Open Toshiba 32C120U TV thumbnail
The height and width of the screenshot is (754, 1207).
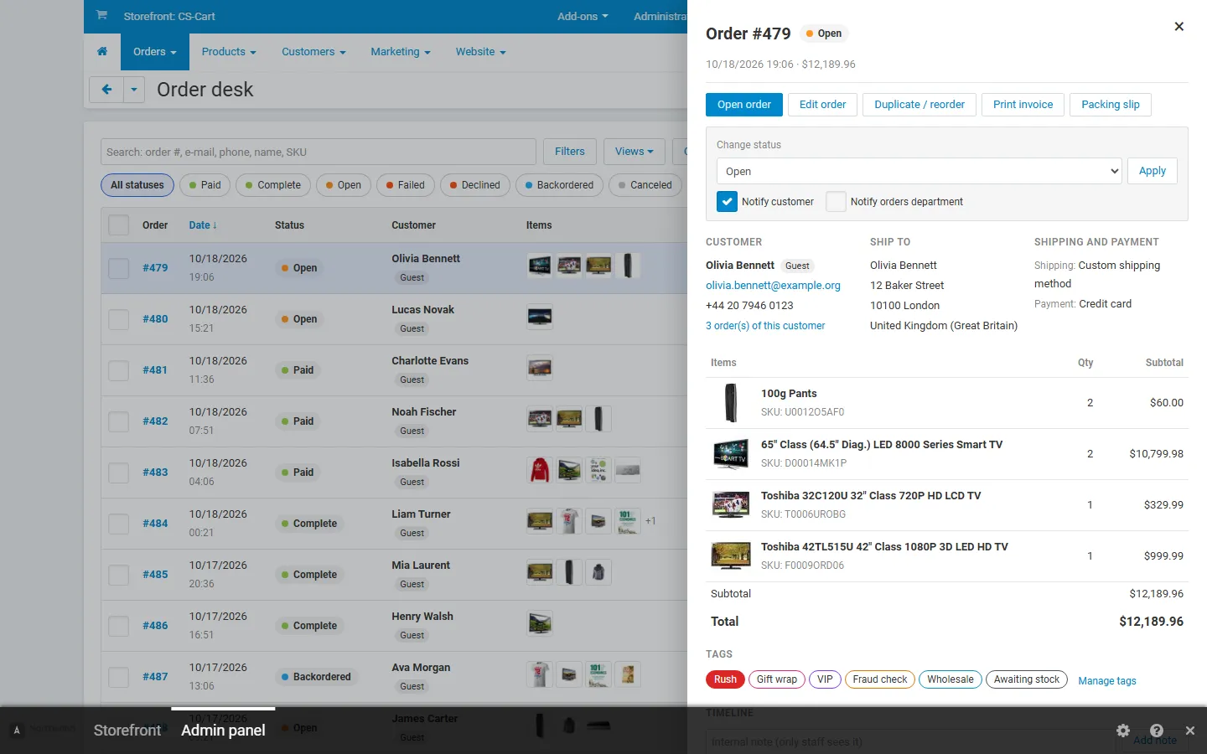tap(731, 505)
